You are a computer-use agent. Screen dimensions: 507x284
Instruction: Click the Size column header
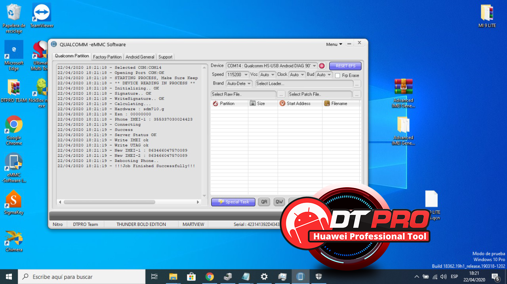click(x=263, y=103)
